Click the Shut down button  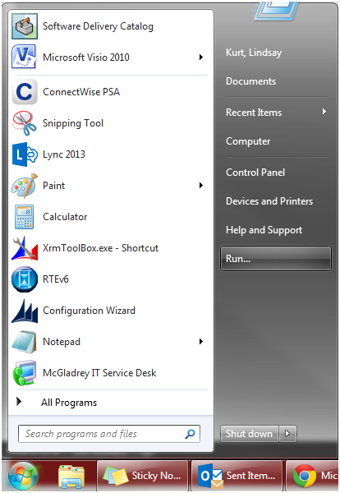point(250,434)
